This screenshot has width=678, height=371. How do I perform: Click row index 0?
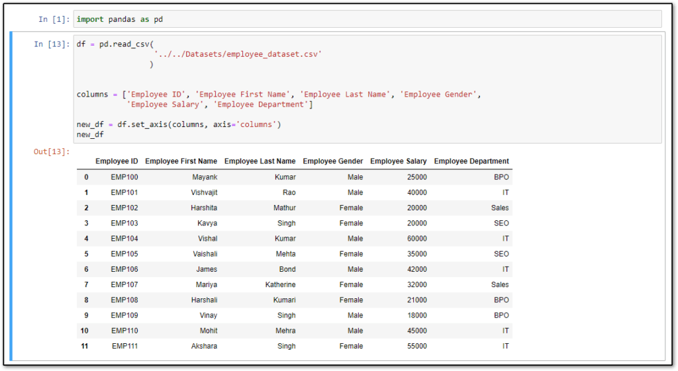[x=87, y=177]
